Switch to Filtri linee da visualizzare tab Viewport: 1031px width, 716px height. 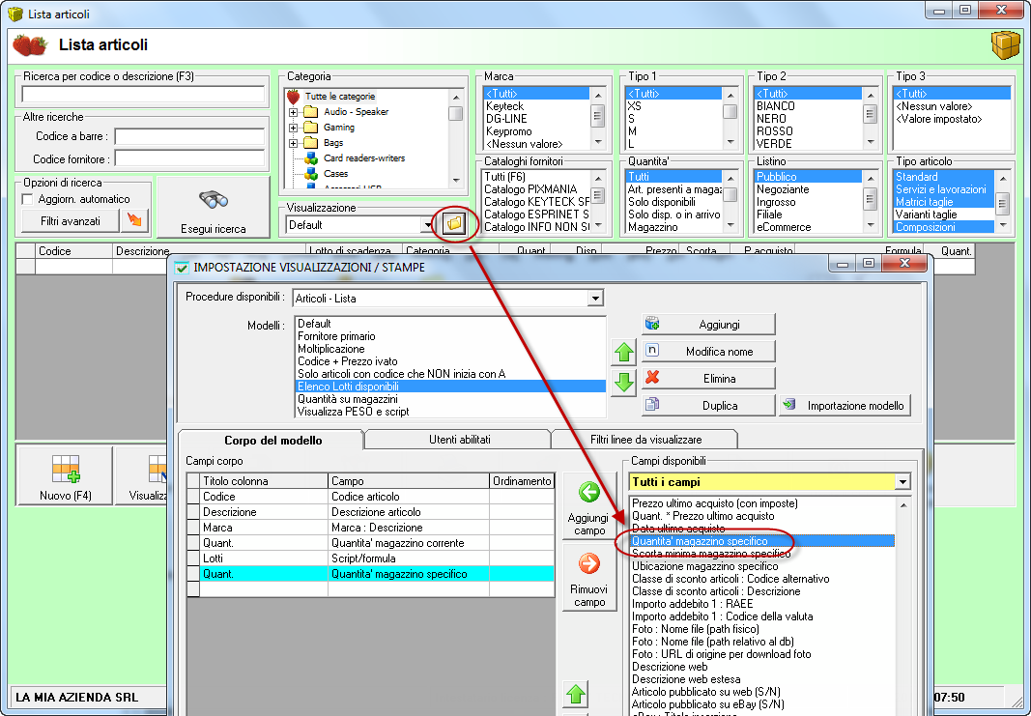click(x=645, y=440)
